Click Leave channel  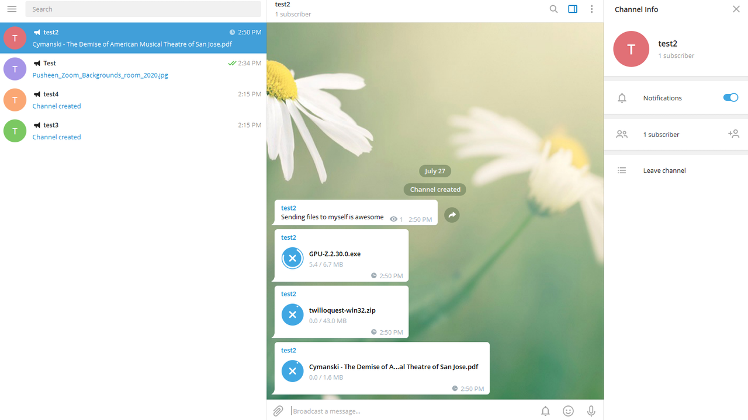(664, 170)
